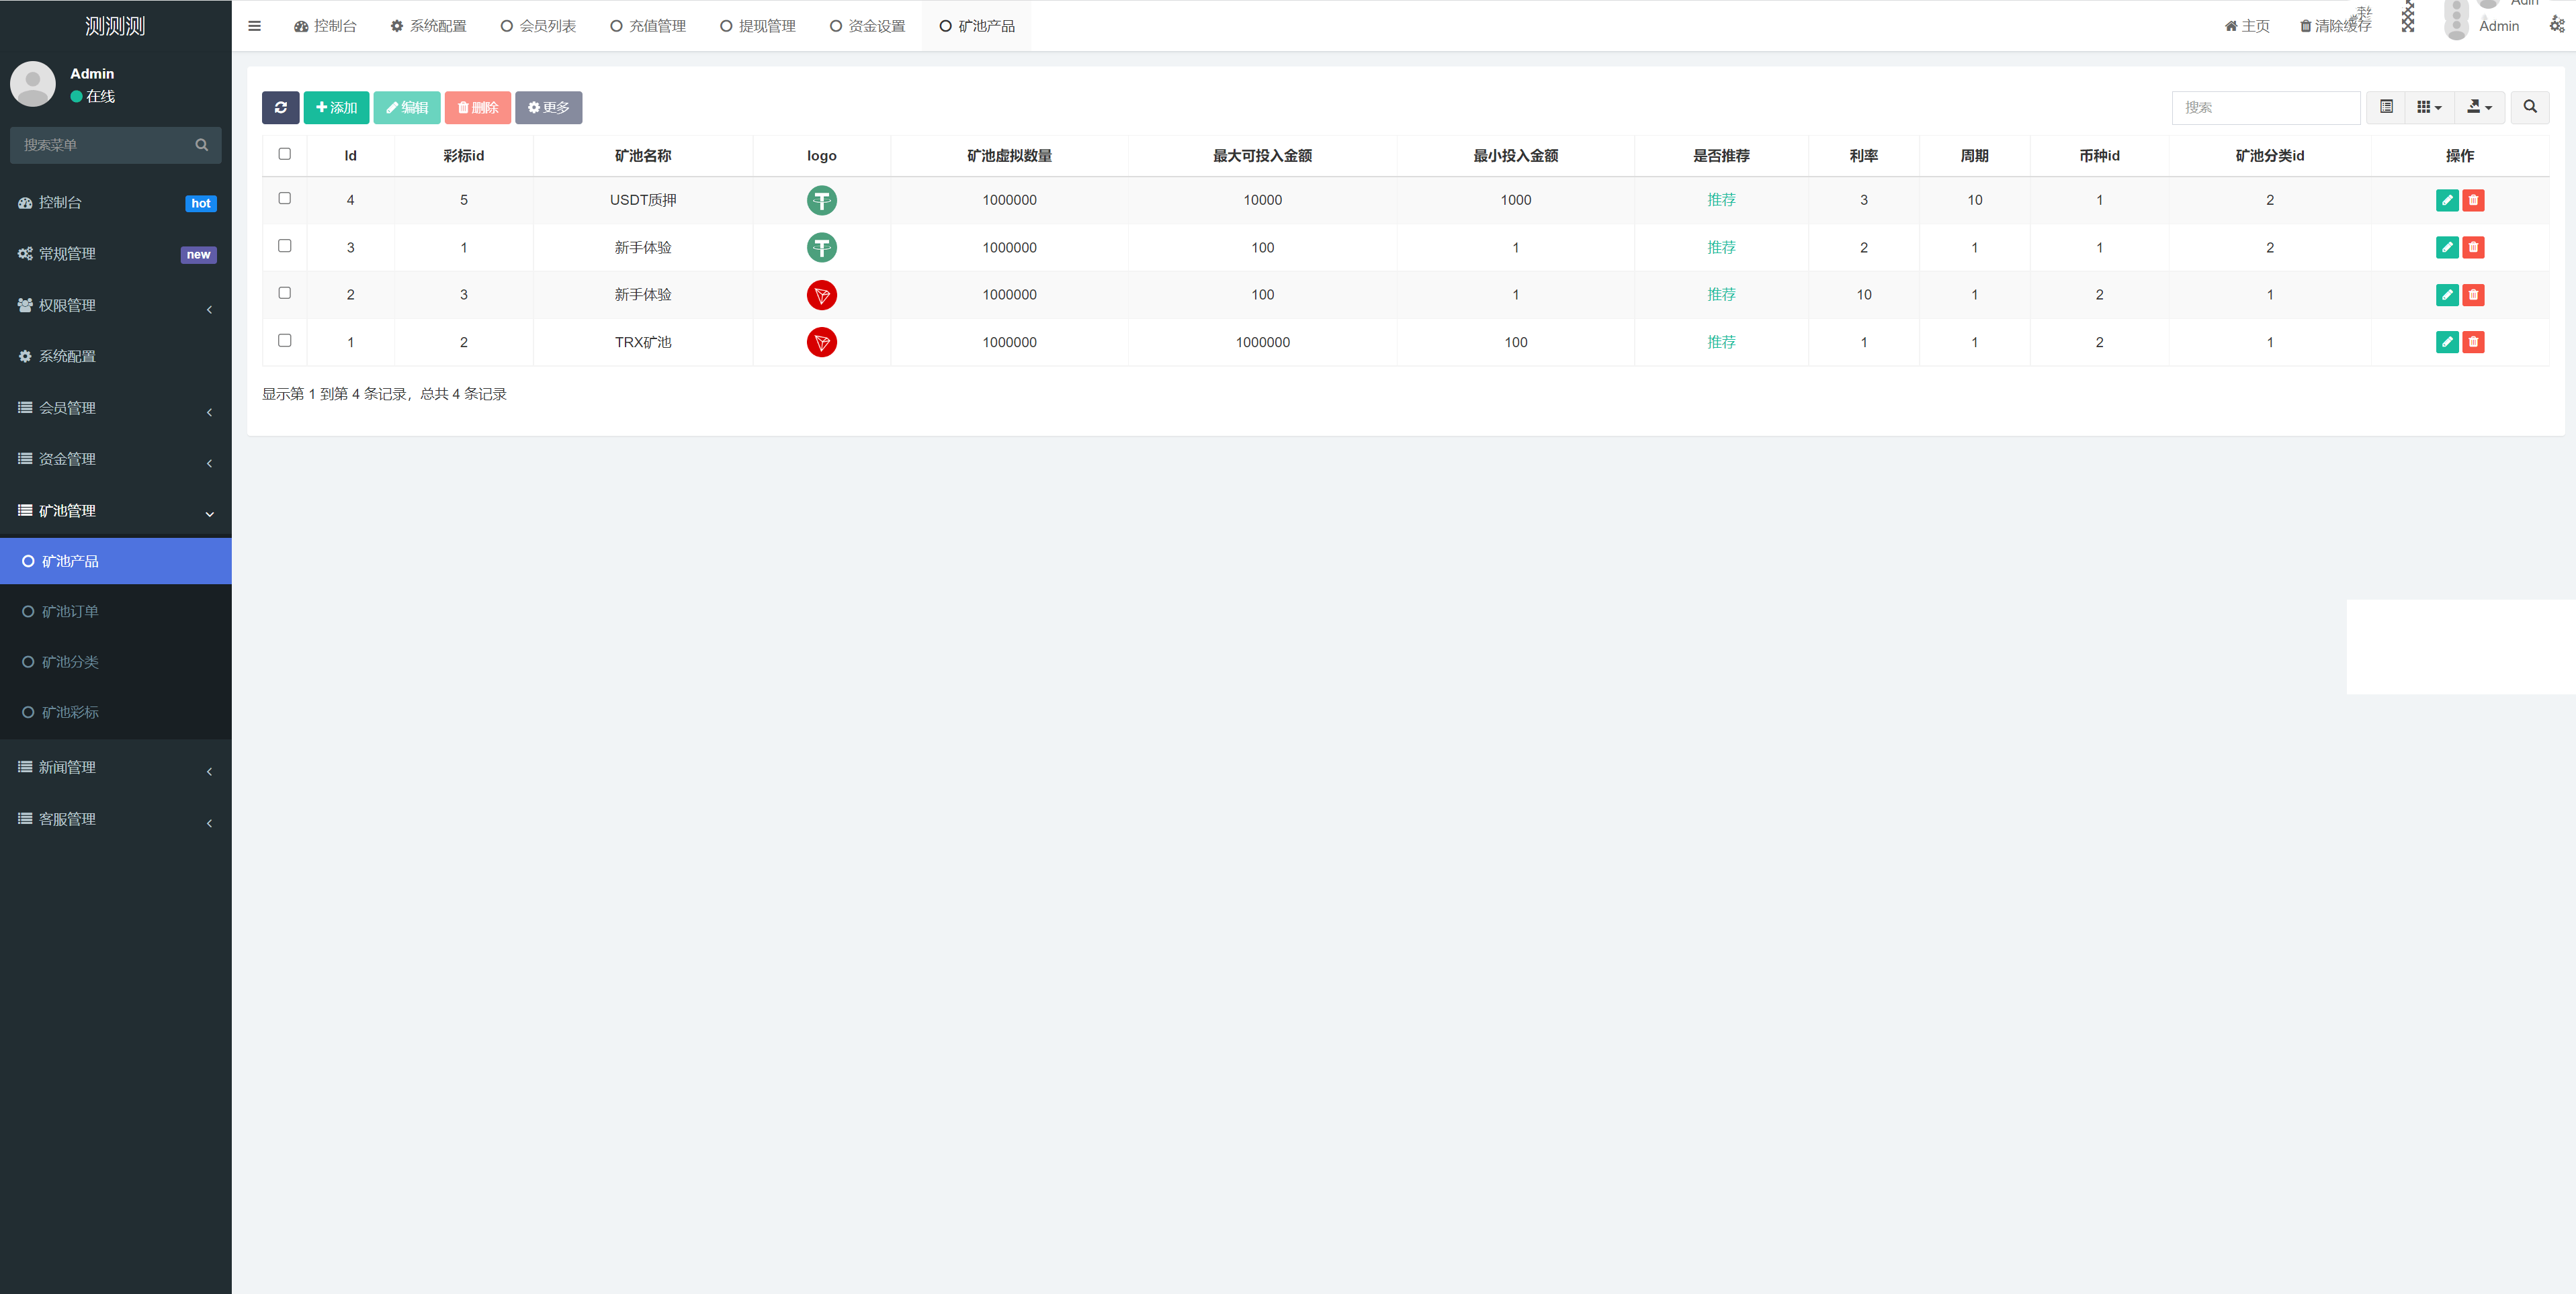Screen dimensions: 2576x1294
Task: Toggle the card view table icon
Action: pos(2386,107)
